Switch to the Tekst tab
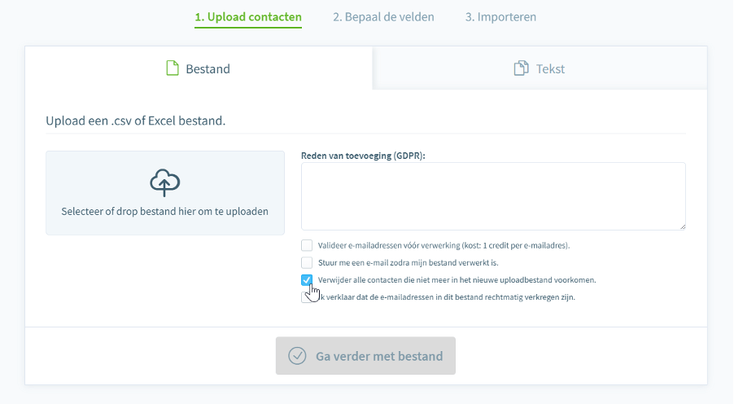The width and height of the screenshot is (734, 404). click(540, 68)
